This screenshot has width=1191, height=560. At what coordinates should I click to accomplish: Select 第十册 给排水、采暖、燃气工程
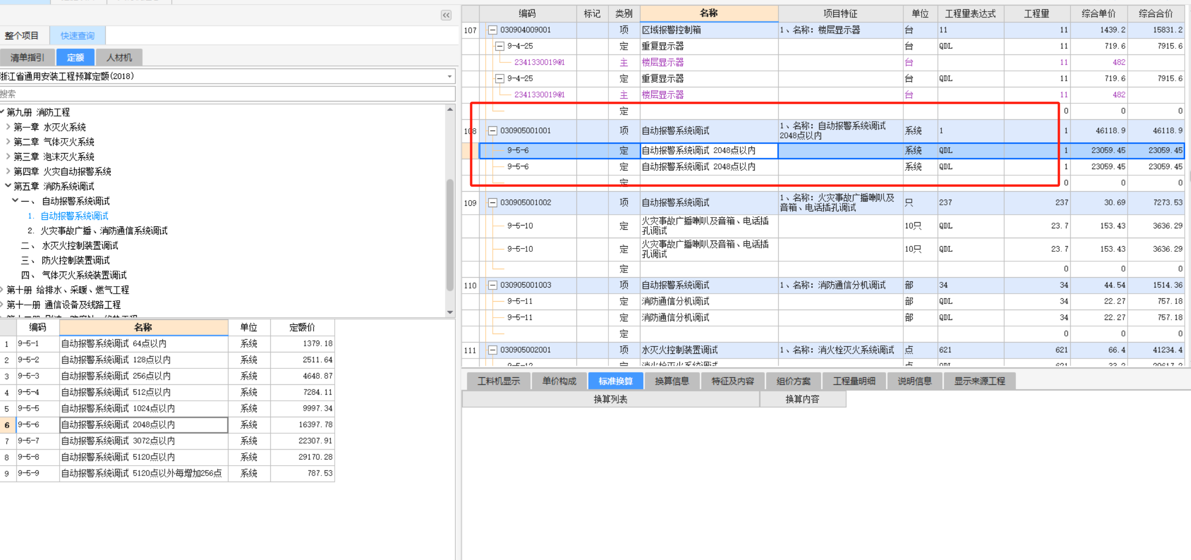click(68, 290)
